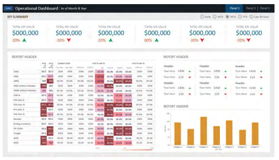Click the LOGO badge in the header
The width and height of the screenshot is (279, 160).
click(x=8, y=8)
